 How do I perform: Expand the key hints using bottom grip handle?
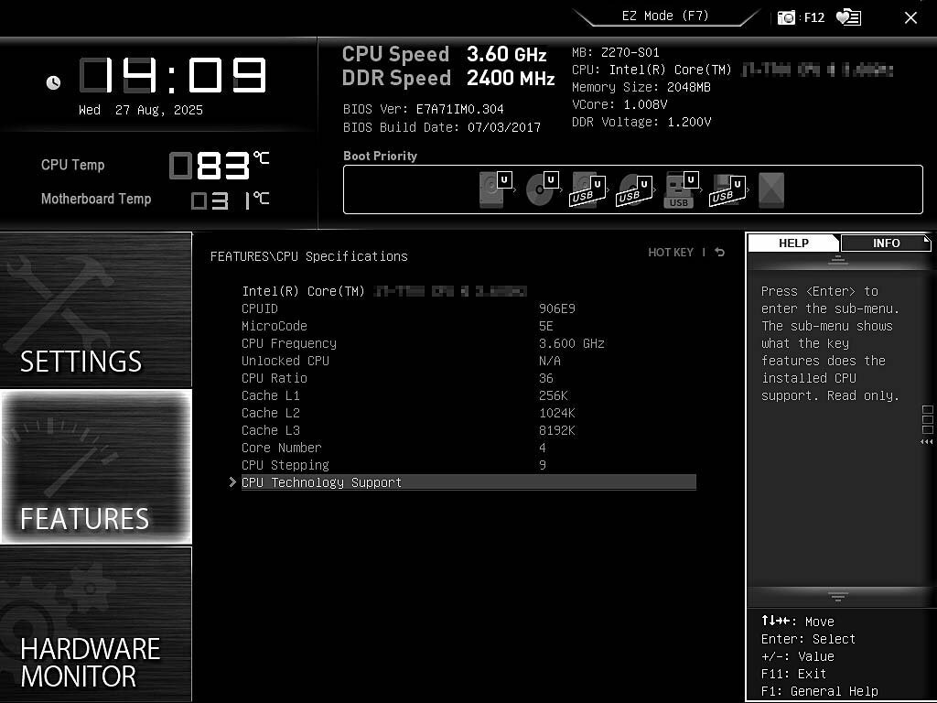click(x=838, y=596)
